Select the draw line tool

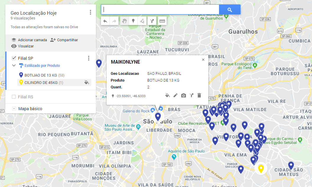coord(142,21)
